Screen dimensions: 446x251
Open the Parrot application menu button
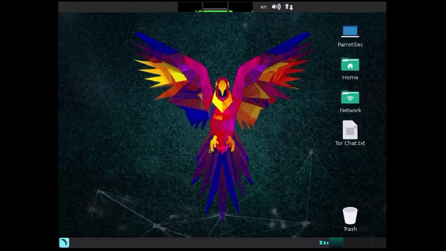pos(64,242)
